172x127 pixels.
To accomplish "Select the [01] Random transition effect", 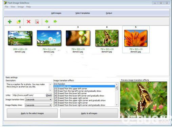I will (84, 84).
